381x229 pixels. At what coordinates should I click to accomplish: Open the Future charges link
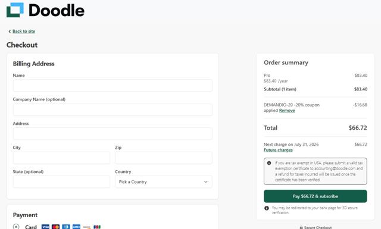[278, 150]
